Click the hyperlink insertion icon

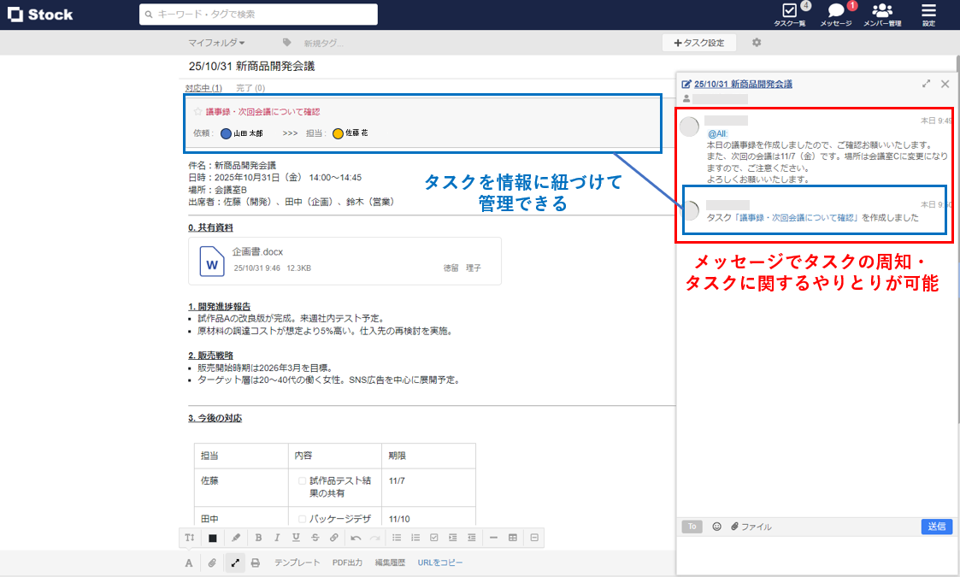334,538
